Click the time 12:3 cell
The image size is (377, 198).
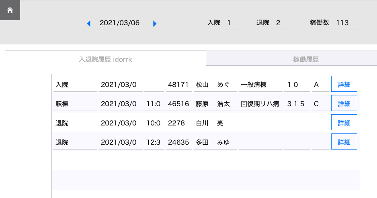pos(154,142)
